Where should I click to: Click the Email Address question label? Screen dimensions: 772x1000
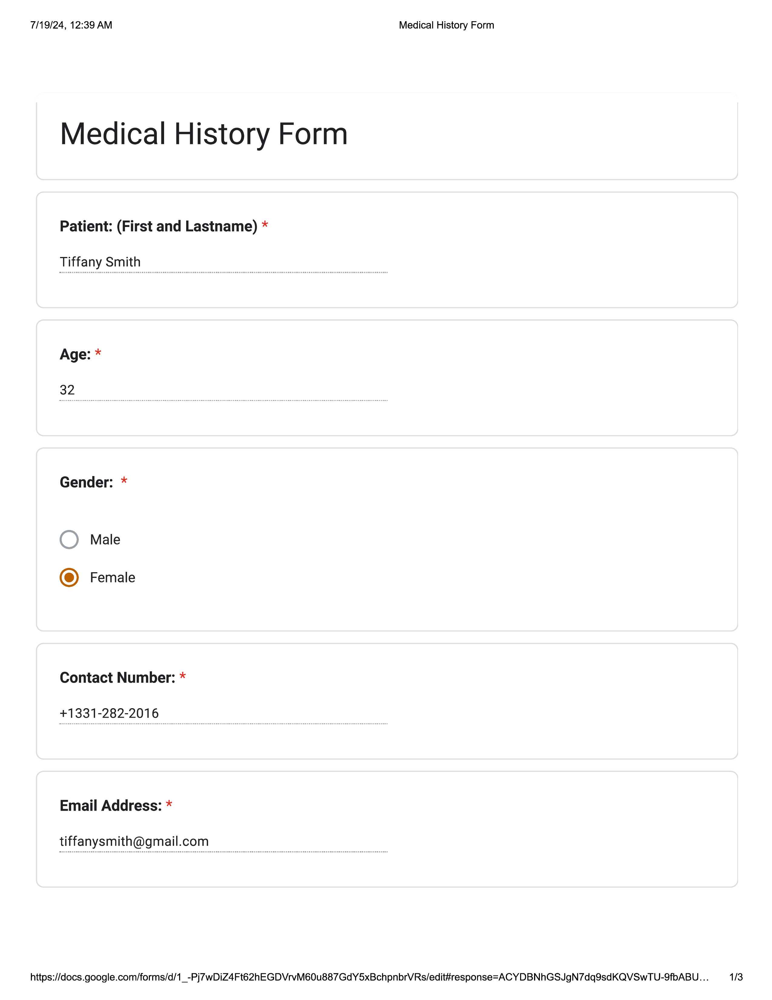coord(111,806)
